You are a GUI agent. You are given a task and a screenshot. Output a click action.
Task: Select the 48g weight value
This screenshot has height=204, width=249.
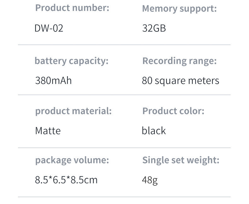click(x=150, y=180)
